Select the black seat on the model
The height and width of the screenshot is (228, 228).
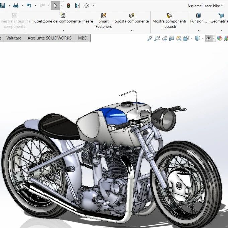[x=59, y=126]
